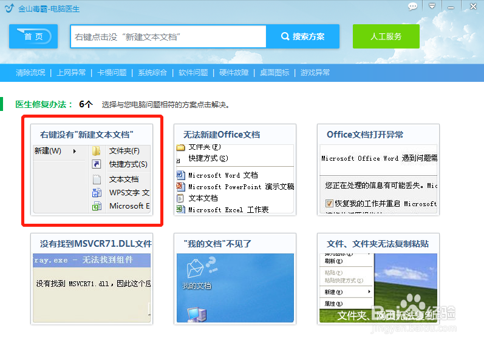484x345 pixels.
Task: Click the 金山毒霸 logo icon
Action: click(9, 8)
